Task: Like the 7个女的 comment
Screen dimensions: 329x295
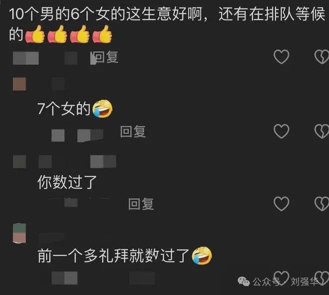Action: coord(281,131)
